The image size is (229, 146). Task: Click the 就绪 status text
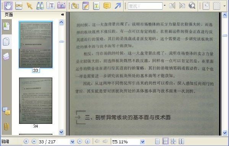click(x=5, y=141)
